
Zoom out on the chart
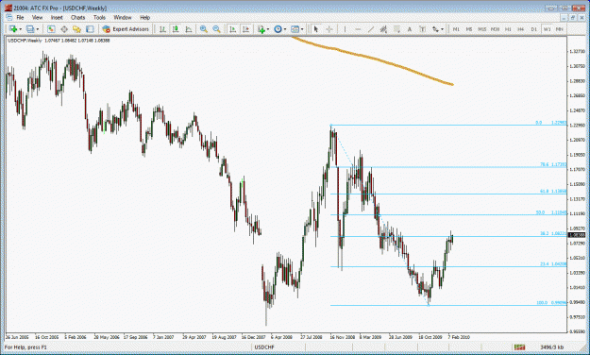click(x=216, y=29)
